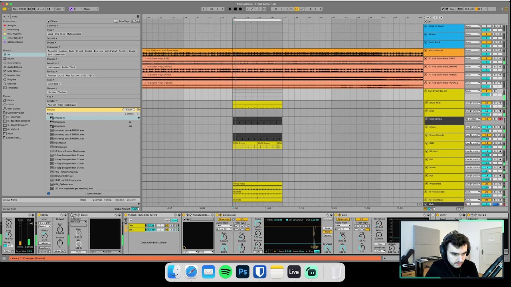Viewport: 511px width, 287px height.
Task: Select the VST3 format tag
Action: (91, 75)
